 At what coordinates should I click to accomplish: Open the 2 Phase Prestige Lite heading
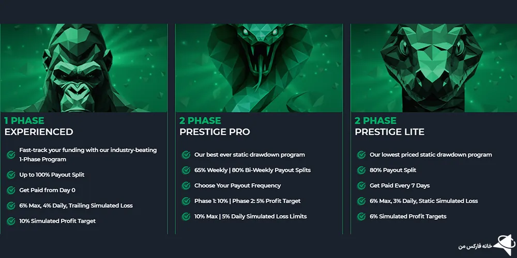tap(389, 126)
